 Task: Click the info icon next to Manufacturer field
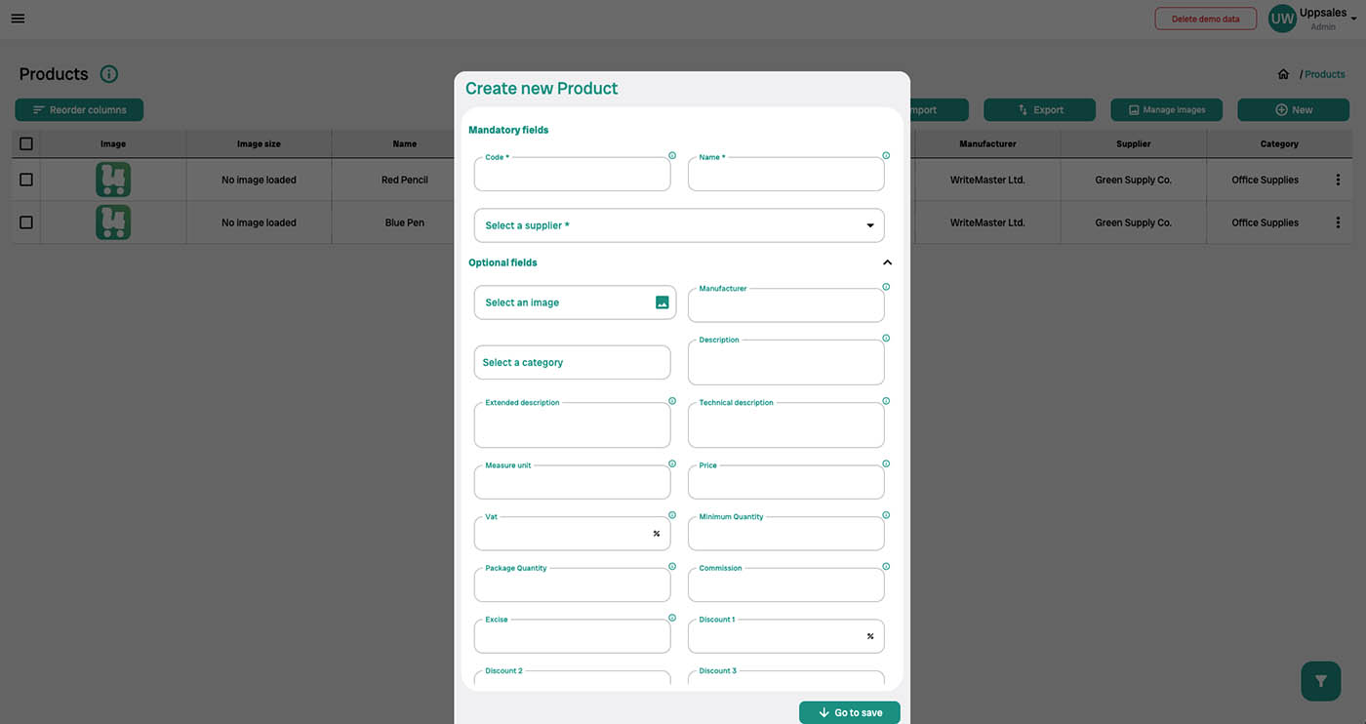tap(885, 286)
